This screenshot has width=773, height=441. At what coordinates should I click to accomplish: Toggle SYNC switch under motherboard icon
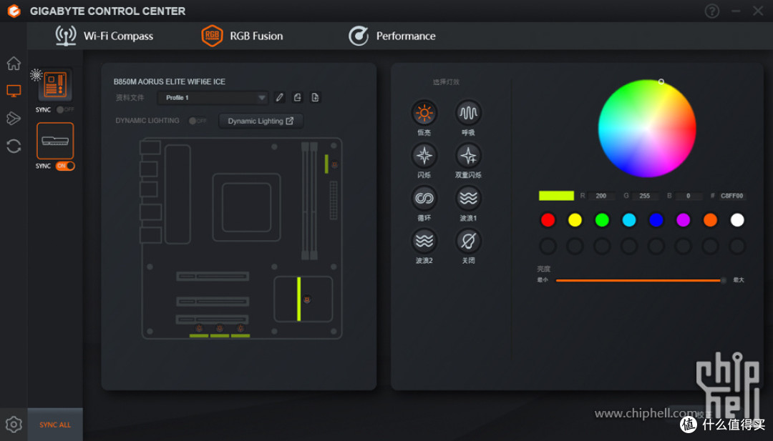coord(65,110)
